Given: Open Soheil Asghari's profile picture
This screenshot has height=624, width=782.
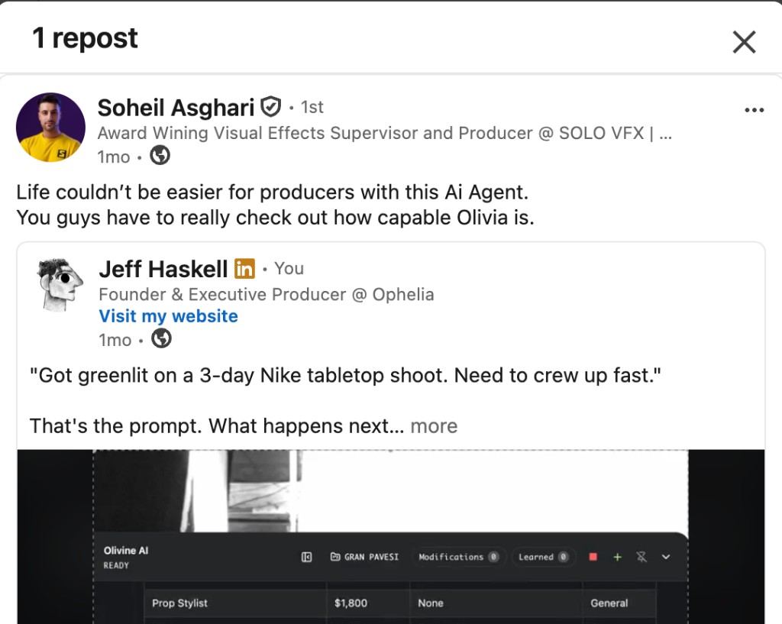Looking at the screenshot, I should click(50, 128).
